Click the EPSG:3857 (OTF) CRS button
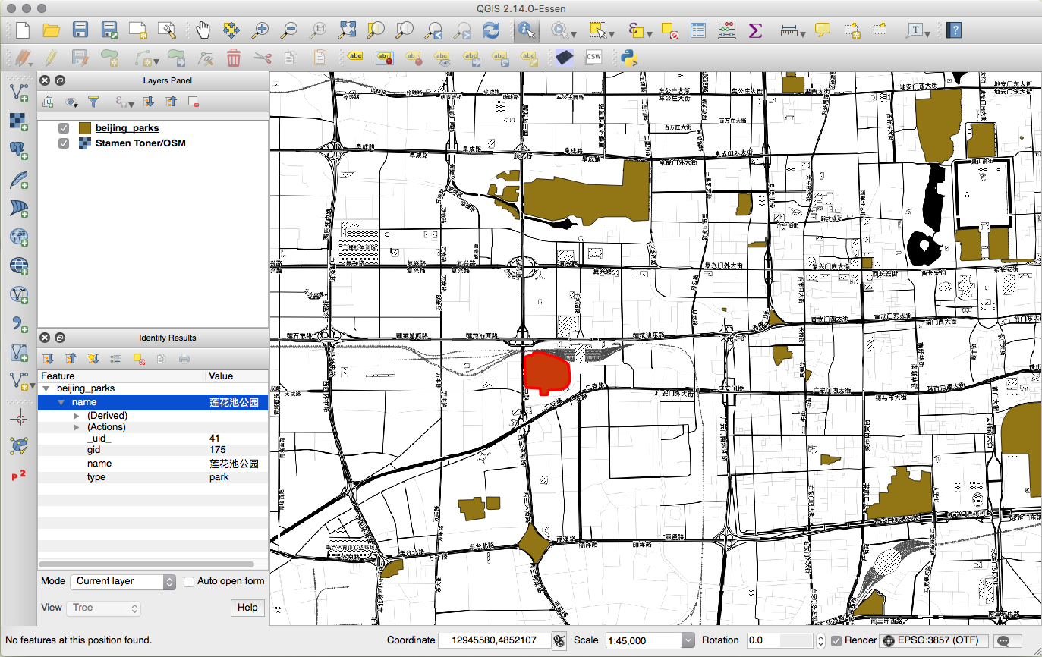 pyautogui.click(x=934, y=640)
